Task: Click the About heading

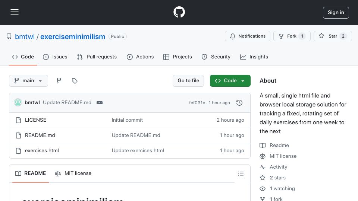Action: point(268,81)
